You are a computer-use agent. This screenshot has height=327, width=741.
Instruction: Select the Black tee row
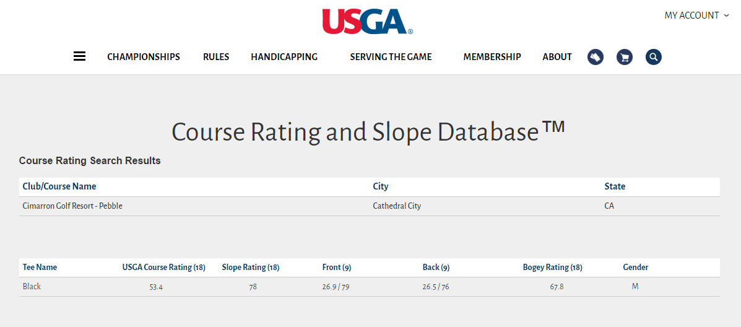click(x=32, y=287)
